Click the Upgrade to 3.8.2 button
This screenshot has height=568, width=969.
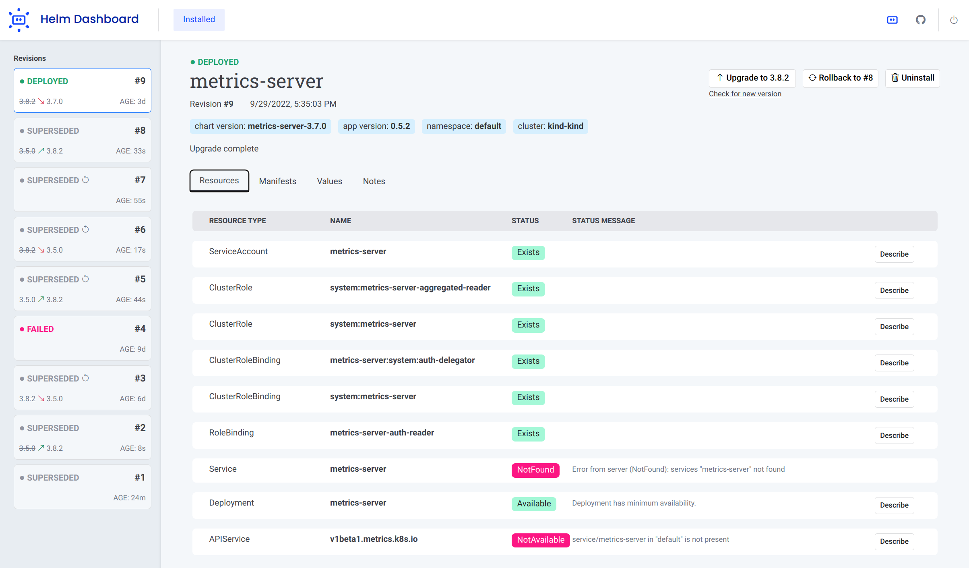point(752,78)
